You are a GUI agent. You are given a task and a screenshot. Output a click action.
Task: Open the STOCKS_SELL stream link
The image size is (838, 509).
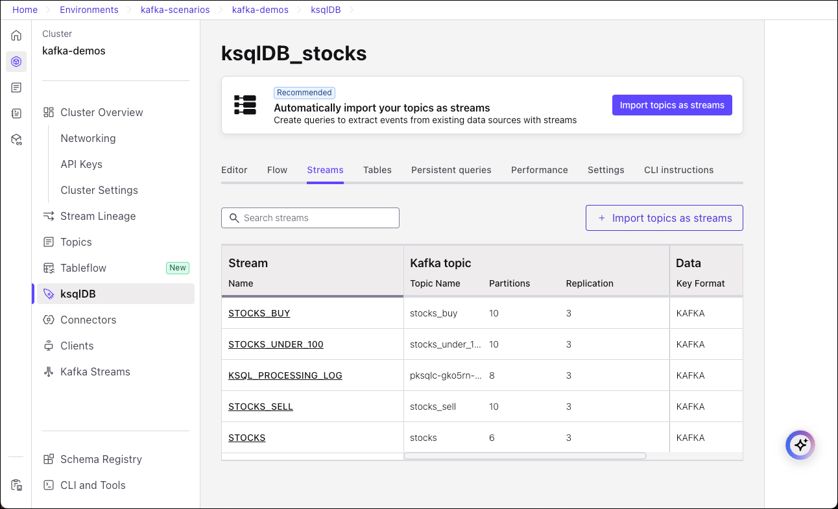click(260, 407)
